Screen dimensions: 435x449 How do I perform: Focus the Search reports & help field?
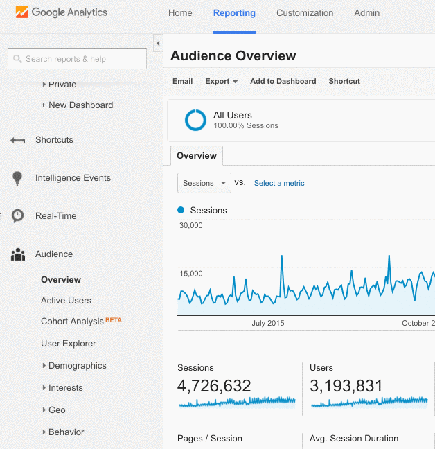tap(78, 59)
